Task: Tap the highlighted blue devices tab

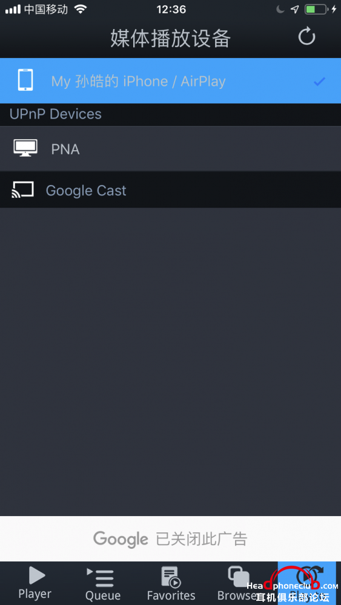Action: coord(306,583)
